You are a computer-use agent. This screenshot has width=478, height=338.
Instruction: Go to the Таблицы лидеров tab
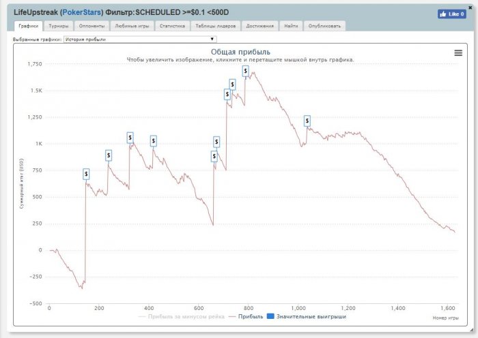coord(216,26)
